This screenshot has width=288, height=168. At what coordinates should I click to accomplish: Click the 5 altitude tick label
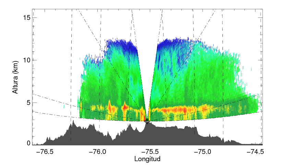(29, 103)
